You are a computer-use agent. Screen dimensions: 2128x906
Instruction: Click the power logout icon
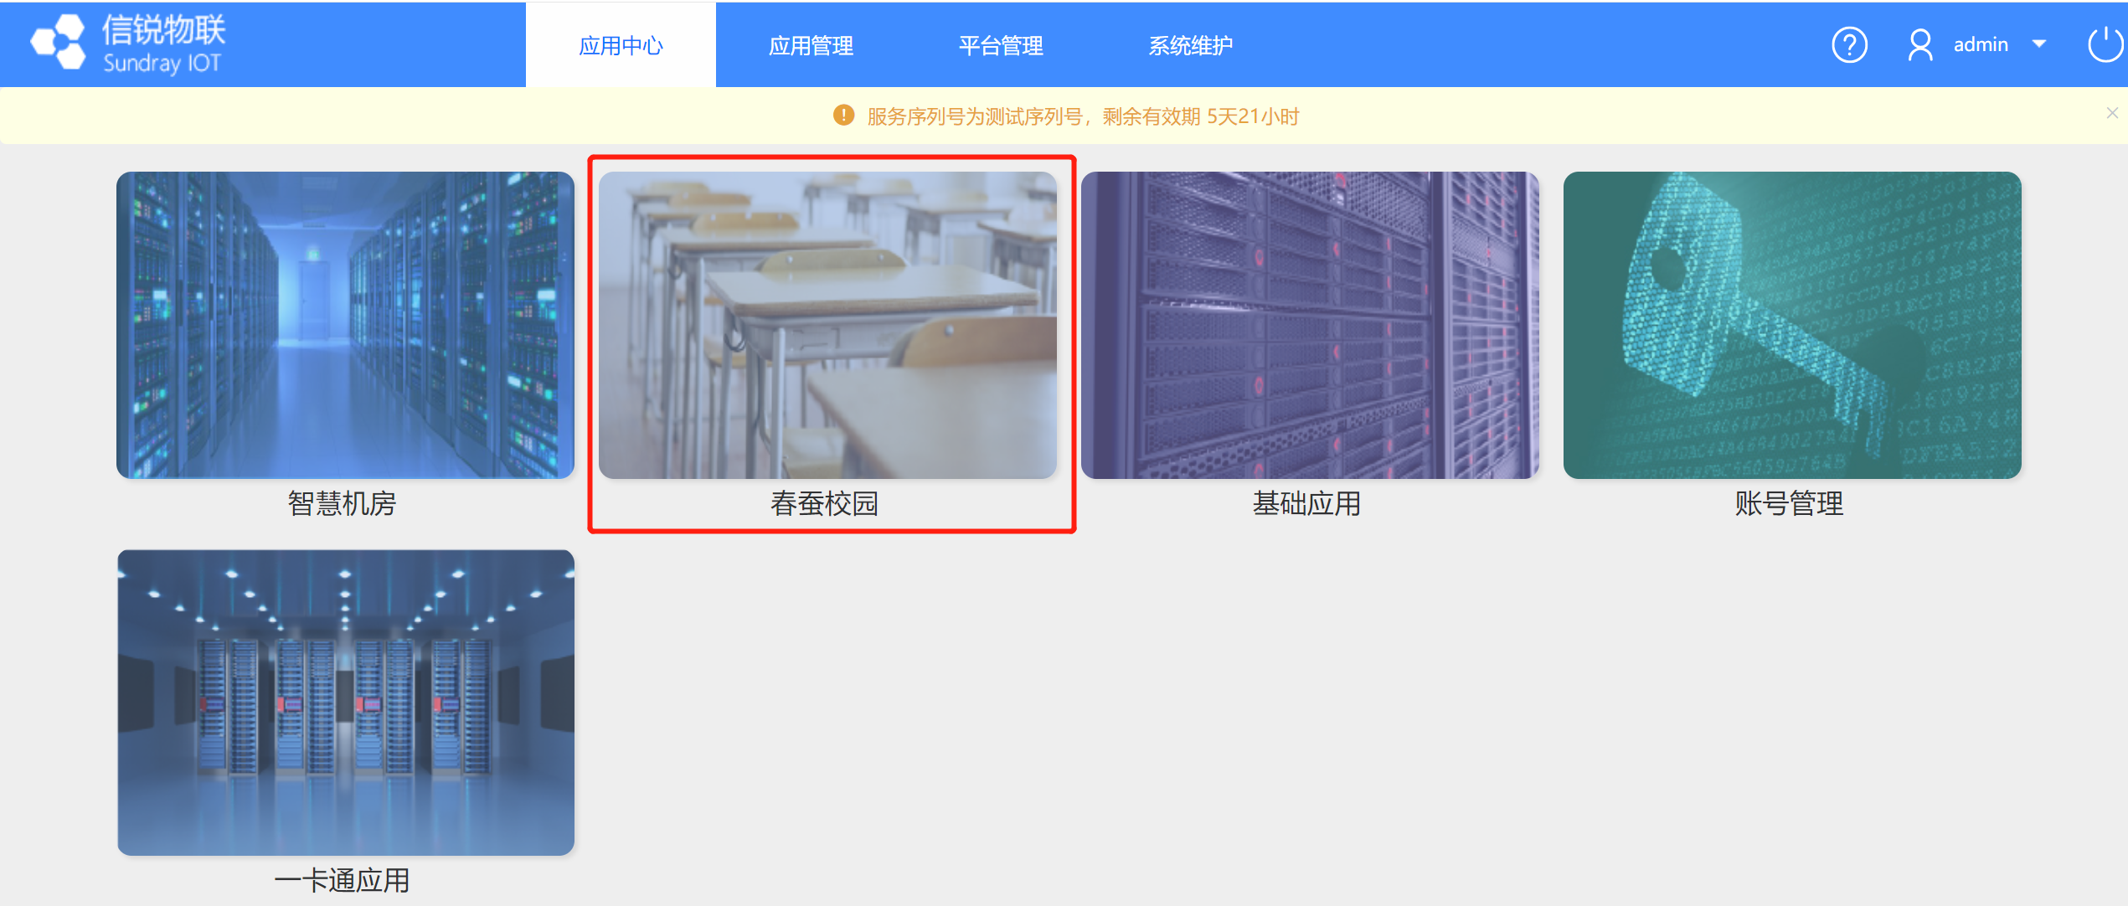coord(2106,44)
